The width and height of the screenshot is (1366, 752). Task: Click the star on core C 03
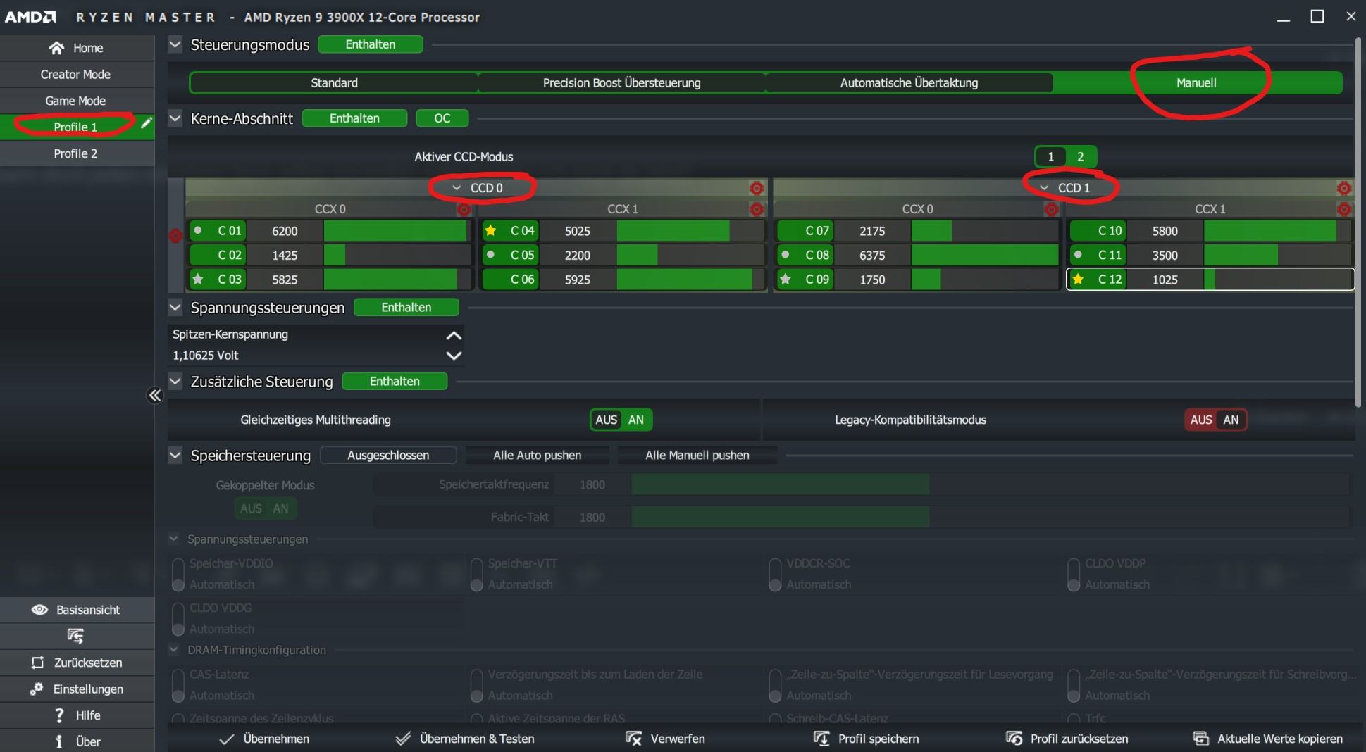coord(198,280)
